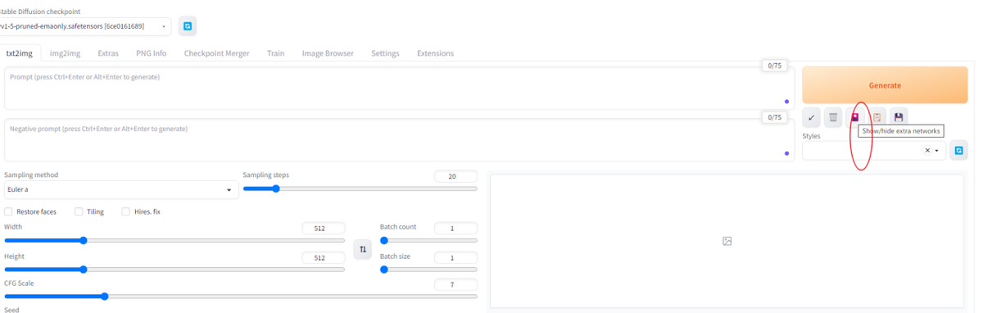This screenshot has width=983, height=313.
Task: Open the Checkpoint Merger tab
Action: (x=216, y=53)
